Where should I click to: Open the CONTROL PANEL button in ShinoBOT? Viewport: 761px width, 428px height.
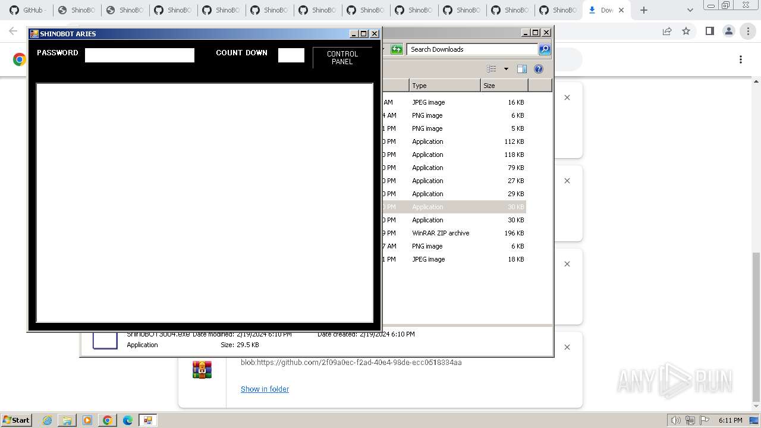pyautogui.click(x=342, y=58)
